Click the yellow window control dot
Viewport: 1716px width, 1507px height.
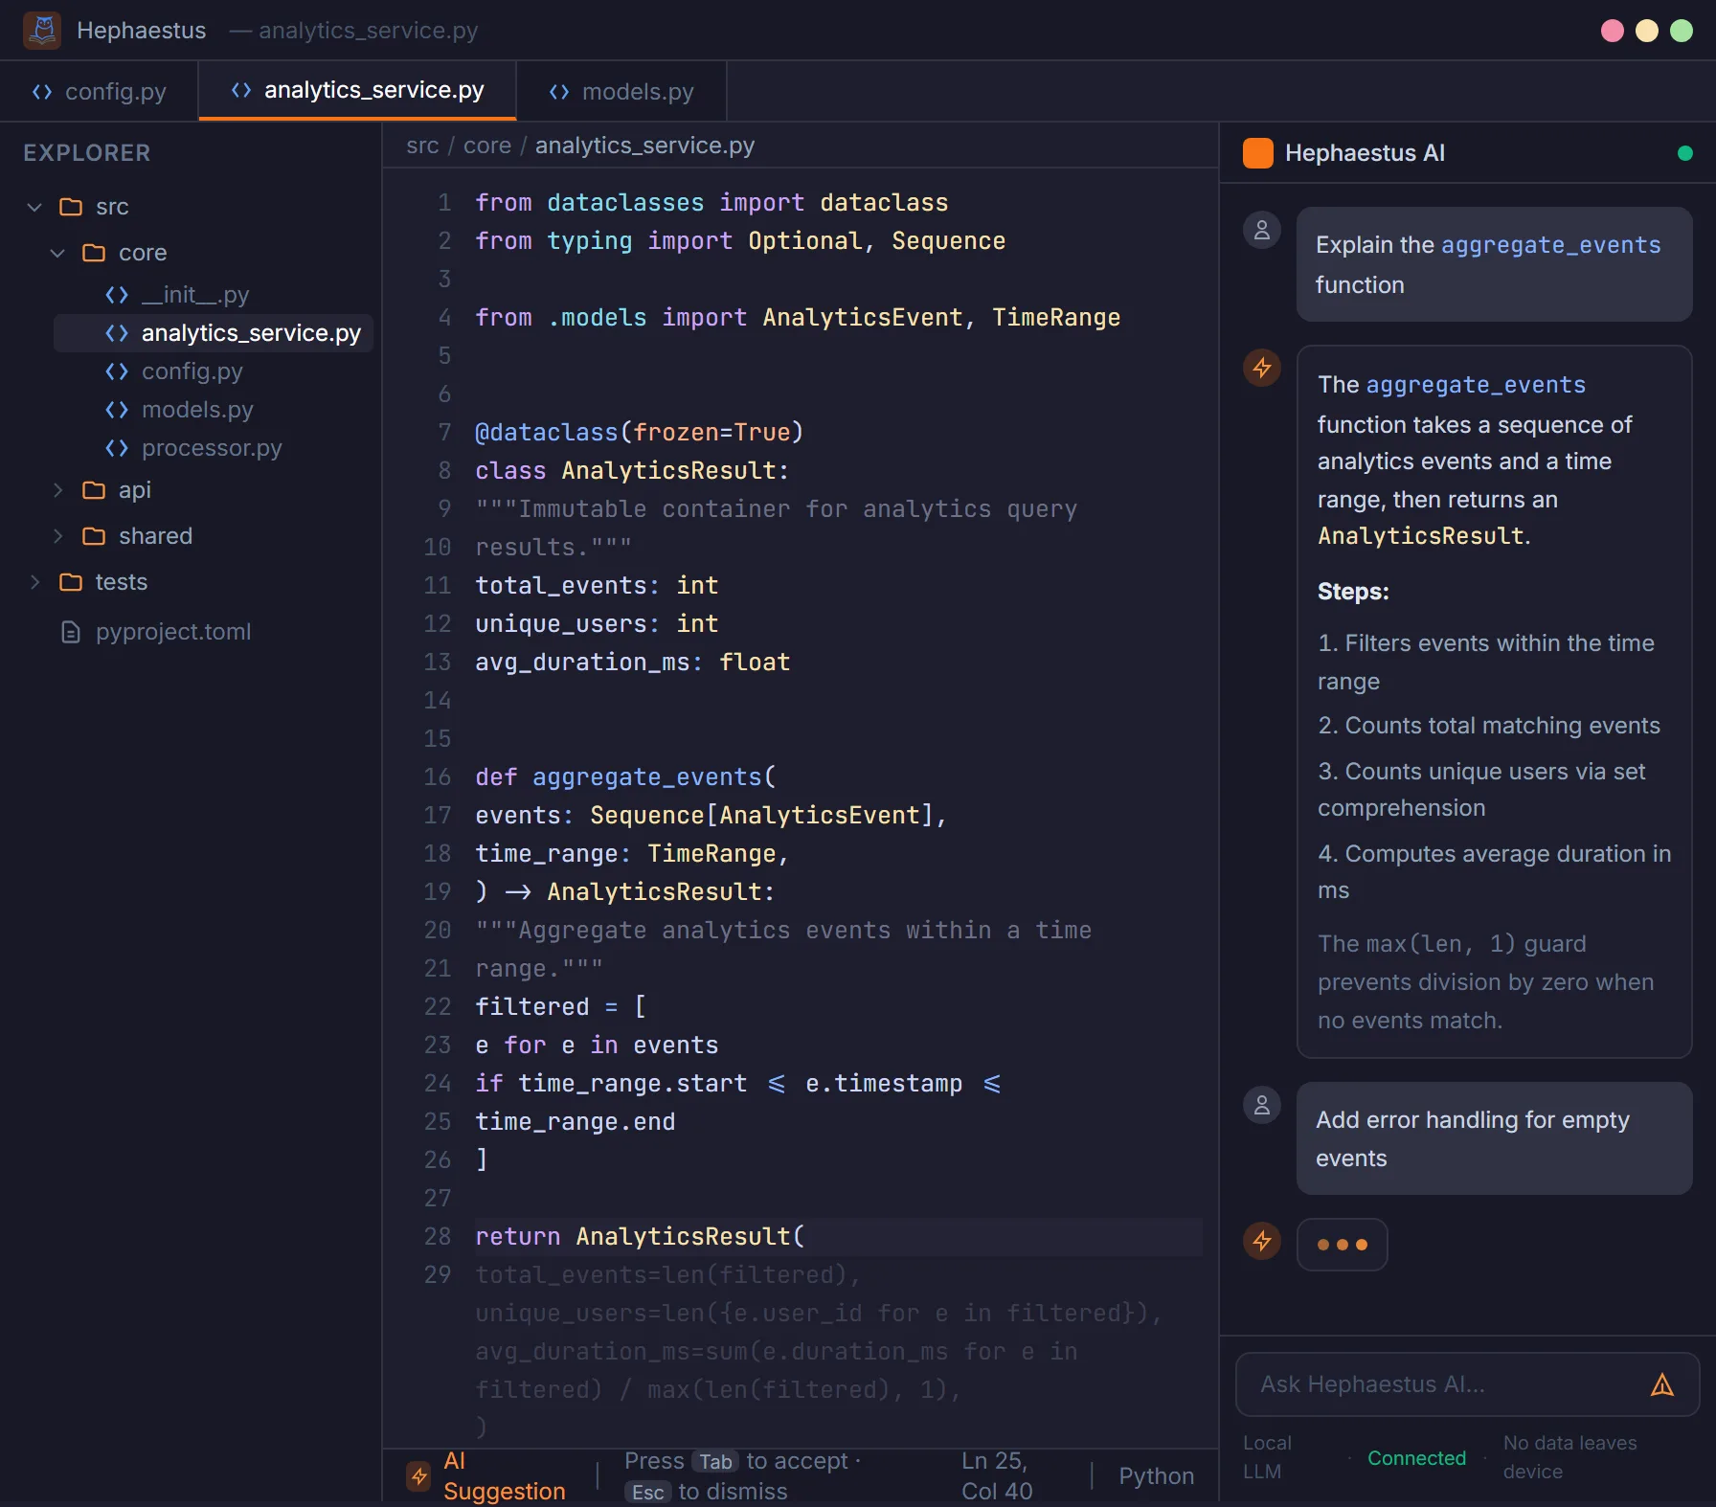coord(1647,31)
